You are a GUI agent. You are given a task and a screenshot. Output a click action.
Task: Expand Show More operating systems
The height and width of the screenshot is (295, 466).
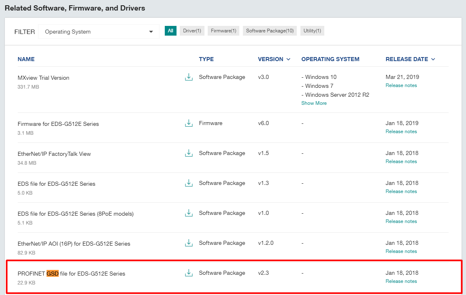(314, 103)
